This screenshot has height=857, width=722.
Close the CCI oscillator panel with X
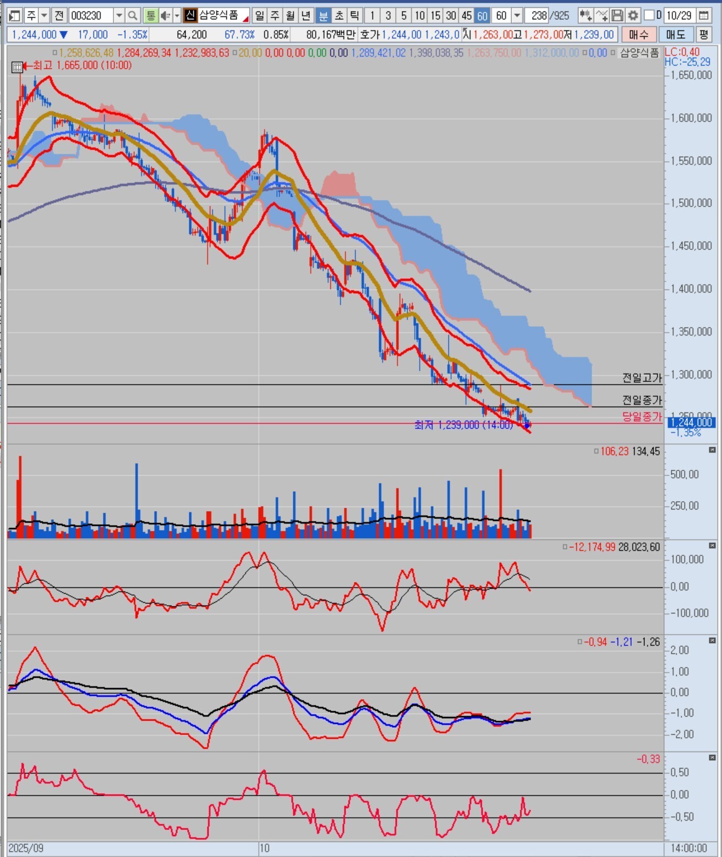click(712, 546)
